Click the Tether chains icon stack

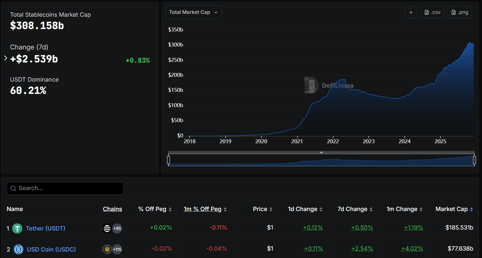pyautogui.click(x=107, y=229)
